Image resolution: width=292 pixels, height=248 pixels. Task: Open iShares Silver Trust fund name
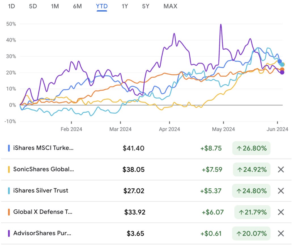[x=41, y=191]
